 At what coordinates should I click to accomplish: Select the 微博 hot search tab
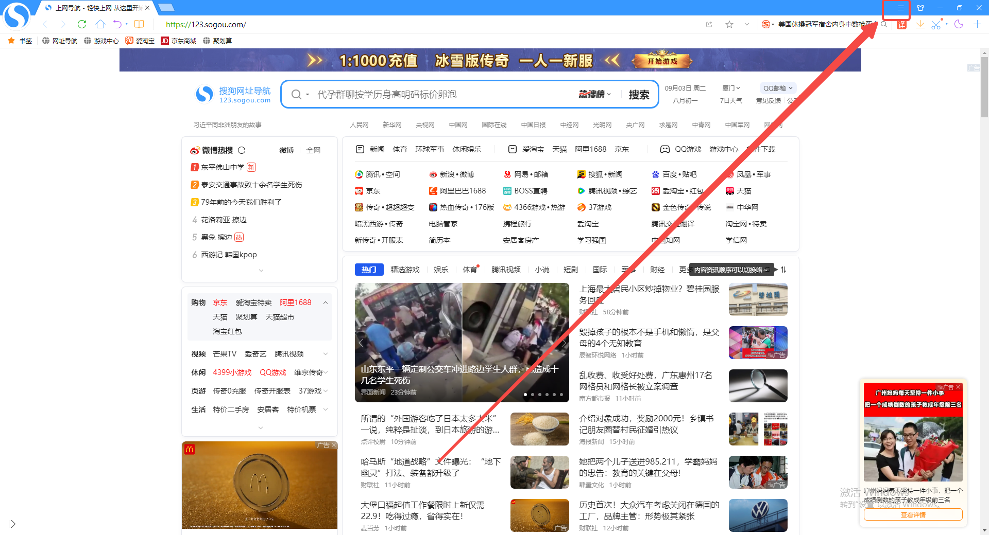(x=286, y=150)
